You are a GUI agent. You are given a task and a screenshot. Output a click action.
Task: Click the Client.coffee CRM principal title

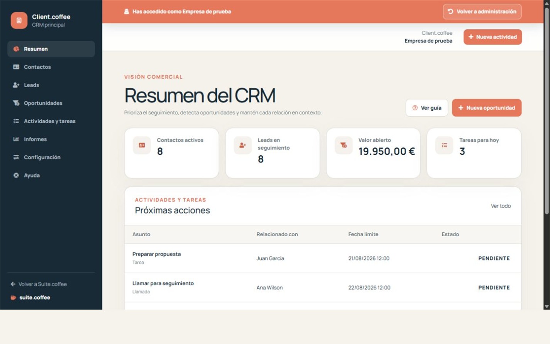click(51, 20)
